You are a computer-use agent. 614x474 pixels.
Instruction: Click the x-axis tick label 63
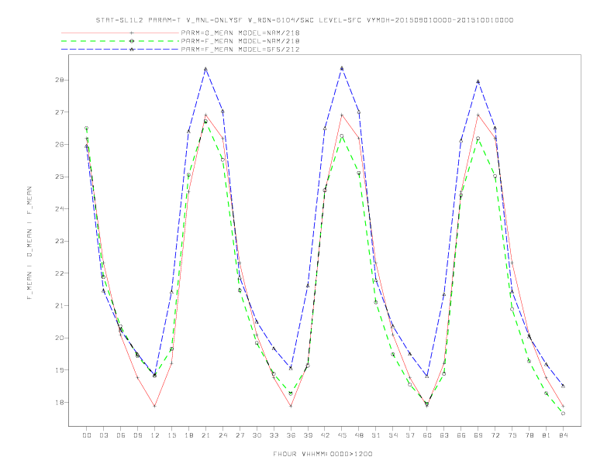coord(444,435)
